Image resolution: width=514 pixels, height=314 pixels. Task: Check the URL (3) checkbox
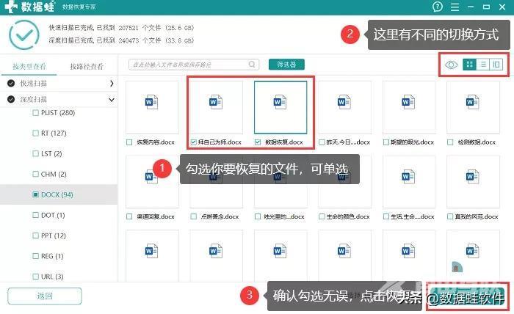coord(36,277)
